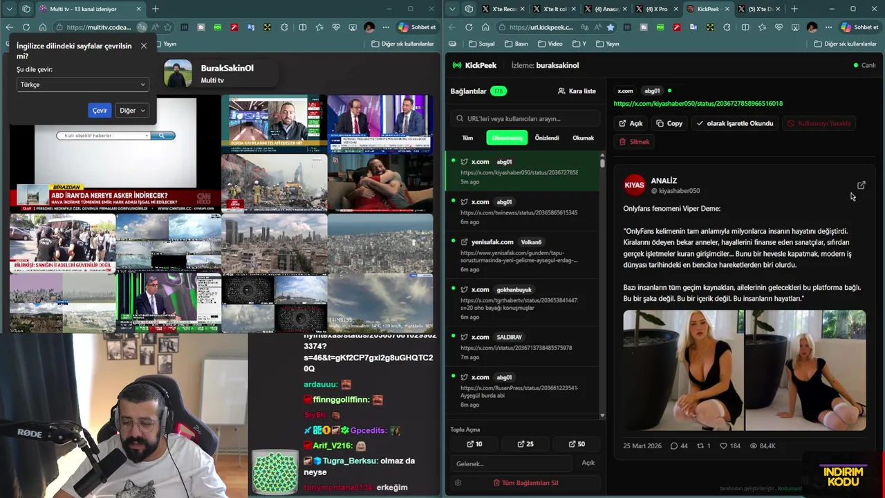Open the Video bookmarks folder
Viewport: 885px width, 498px height.
(550, 44)
